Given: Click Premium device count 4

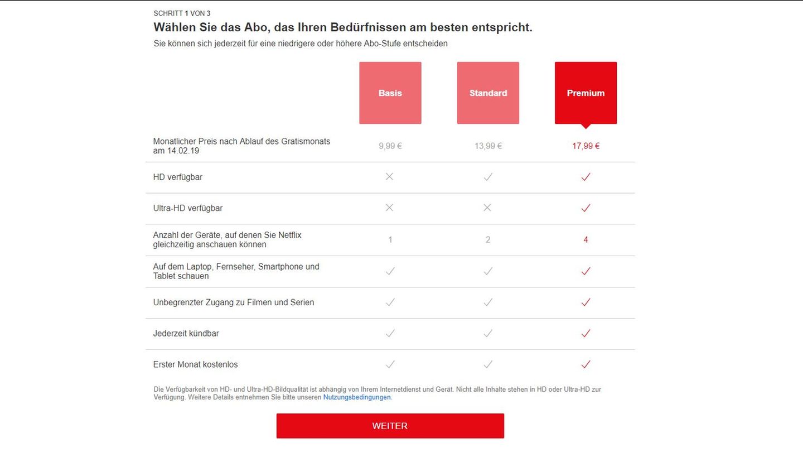Looking at the screenshot, I should (x=586, y=240).
